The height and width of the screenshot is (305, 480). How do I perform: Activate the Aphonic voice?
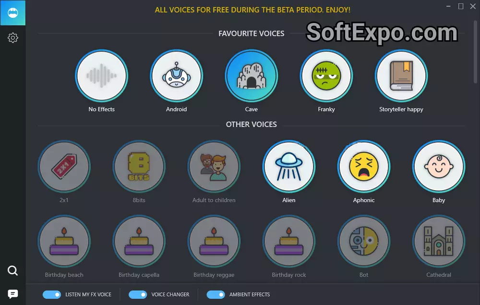point(364,166)
